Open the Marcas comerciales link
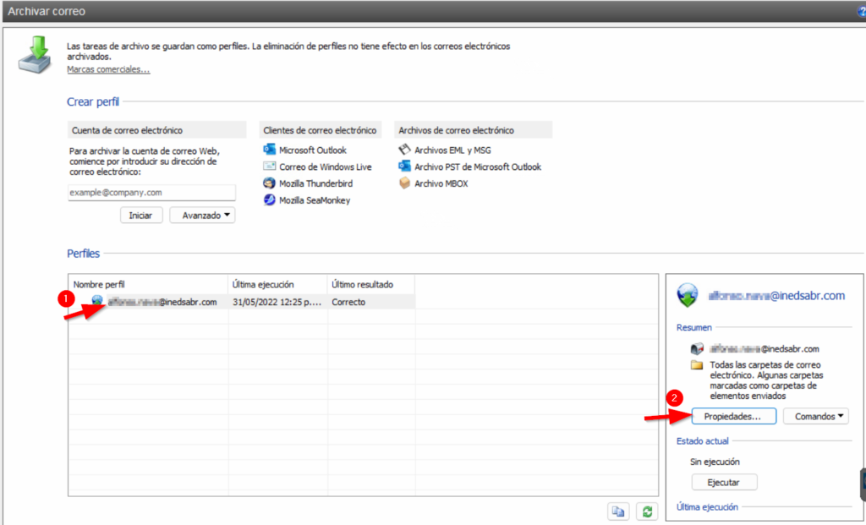This screenshot has width=866, height=525. click(x=108, y=69)
